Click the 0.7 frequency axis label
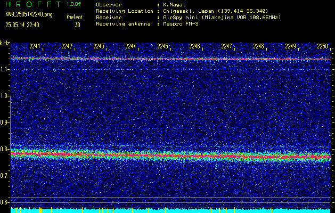335x213 pixels. tap(4, 176)
